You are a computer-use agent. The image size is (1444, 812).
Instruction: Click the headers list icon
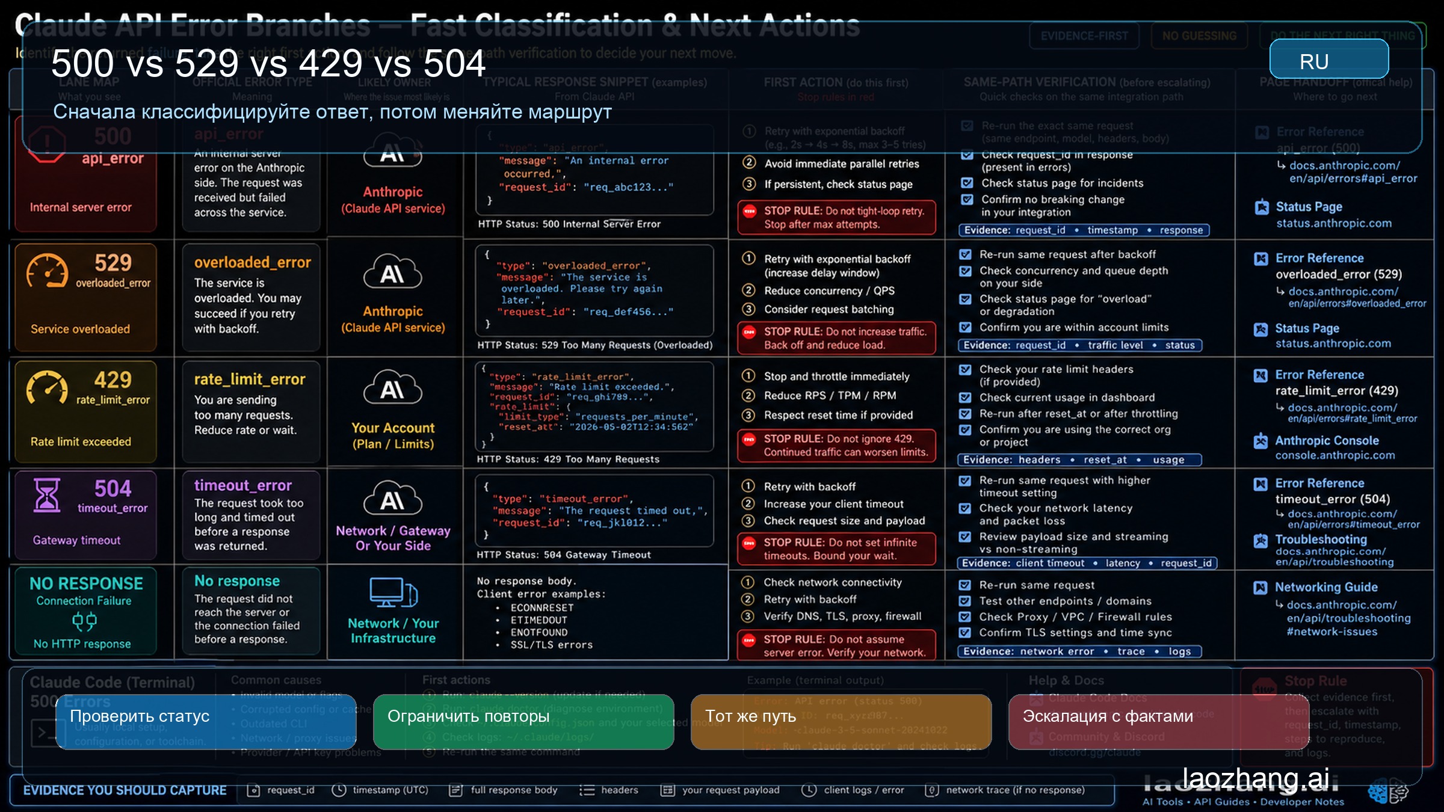[x=587, y=790]
